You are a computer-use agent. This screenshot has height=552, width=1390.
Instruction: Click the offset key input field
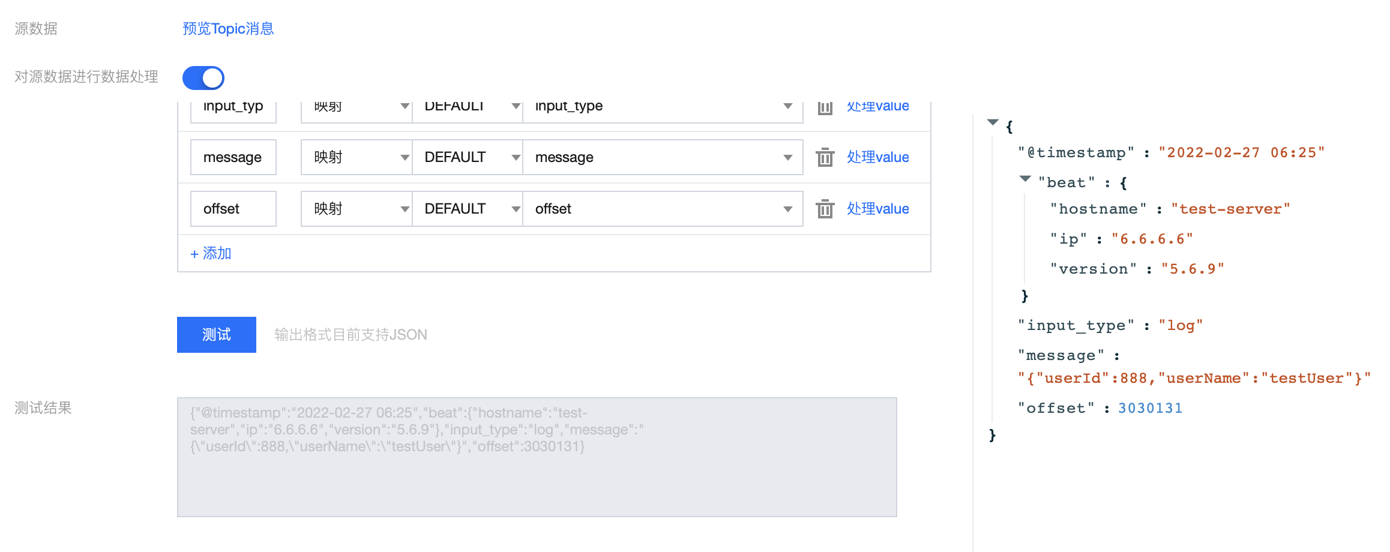(x=233, y=209)
